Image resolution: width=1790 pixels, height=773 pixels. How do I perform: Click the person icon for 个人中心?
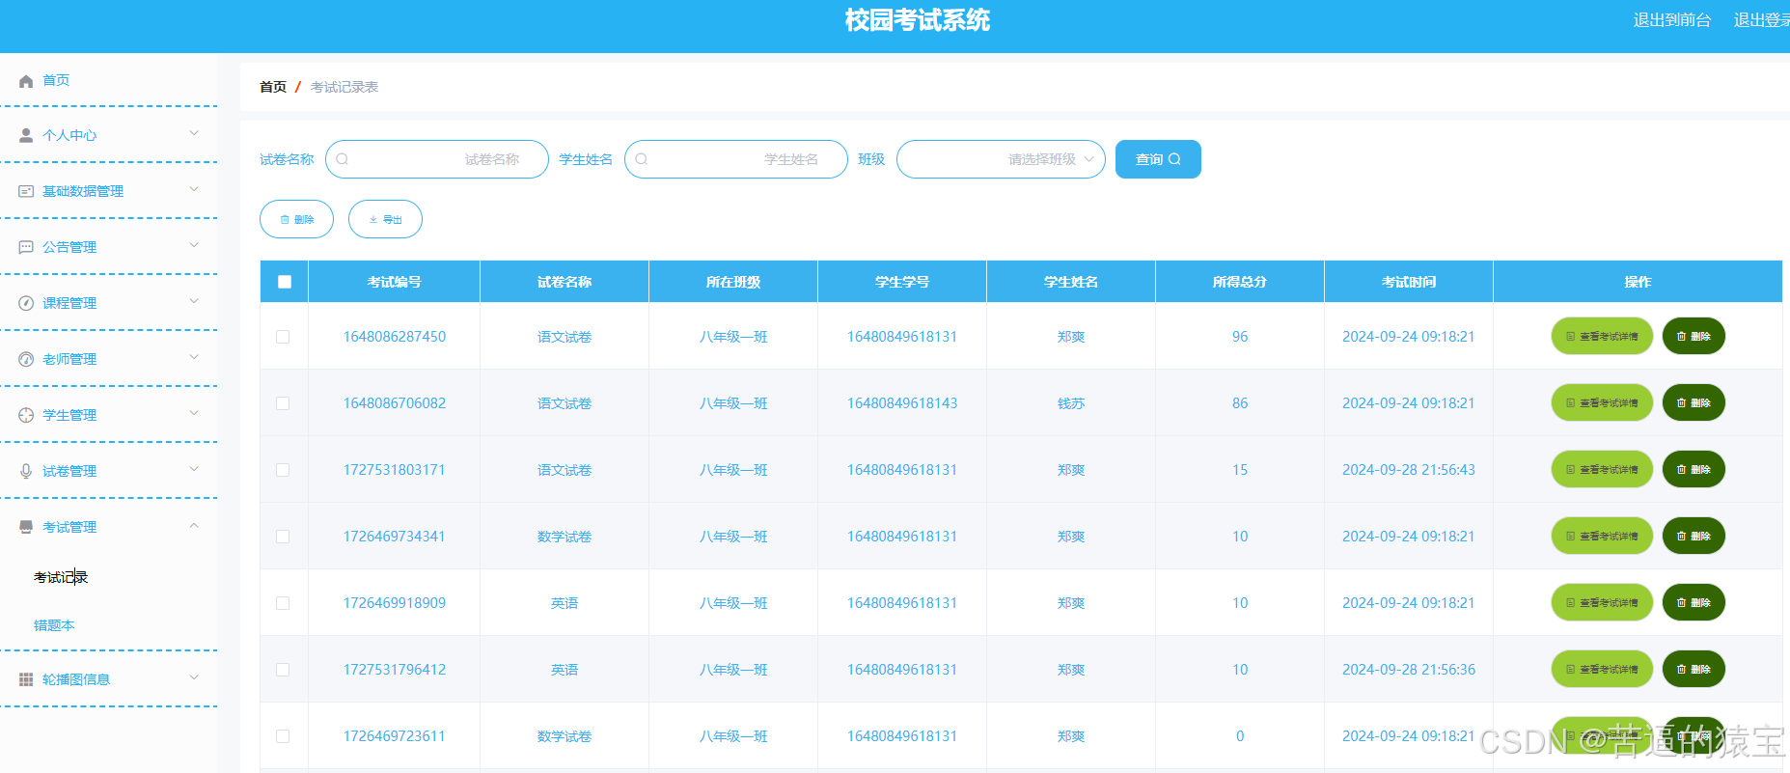tap(26, 136)
